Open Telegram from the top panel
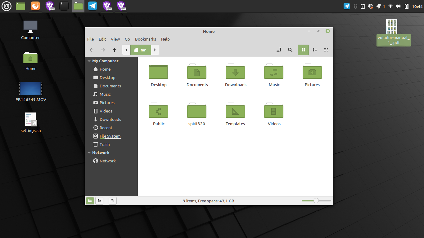 pos(92,6)
